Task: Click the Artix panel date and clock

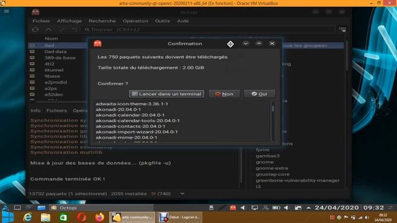Action: pyautogui.click(x=349, y=208)
